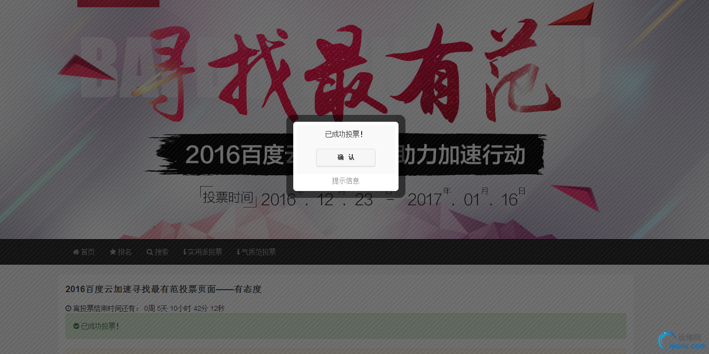Open the 排名 ranking nav item

tap(121, 252)
